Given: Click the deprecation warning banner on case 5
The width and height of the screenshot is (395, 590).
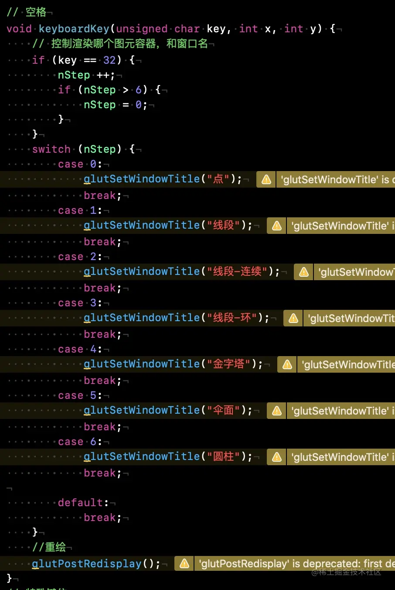Looking at the screenshot, I should point(341,411).
